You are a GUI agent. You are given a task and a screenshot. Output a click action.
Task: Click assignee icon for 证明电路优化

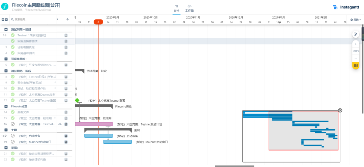(x=66, y=47)
